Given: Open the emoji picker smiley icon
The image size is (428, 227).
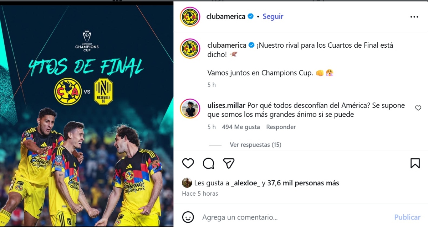Looking at the screenshot, I should click(x=188, y=217).
